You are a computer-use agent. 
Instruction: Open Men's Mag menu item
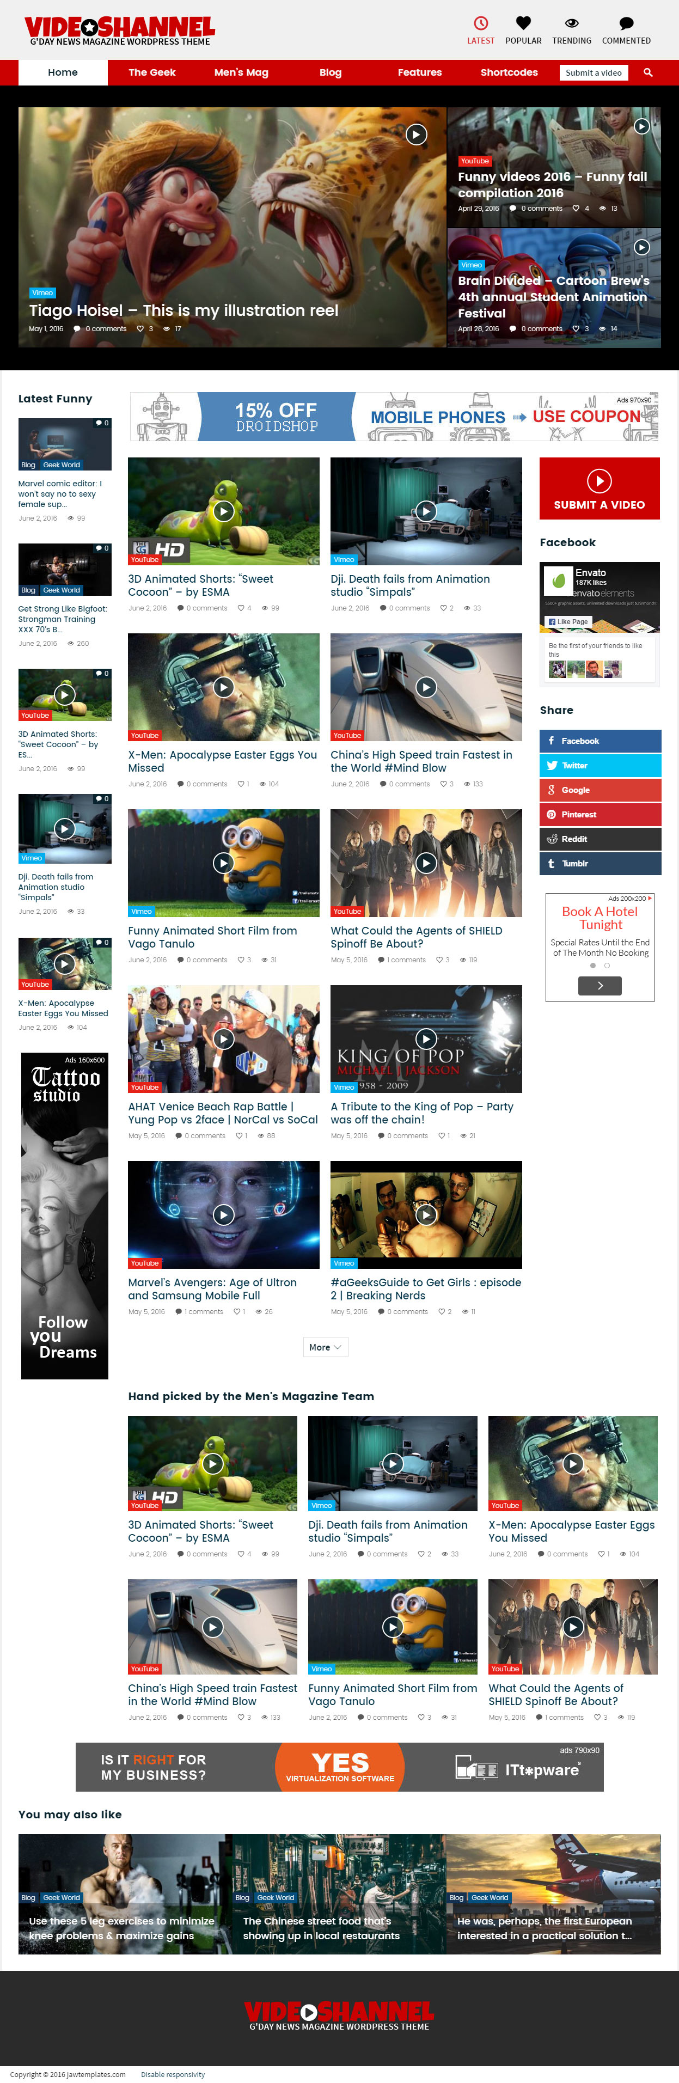[x=241, y=73]
